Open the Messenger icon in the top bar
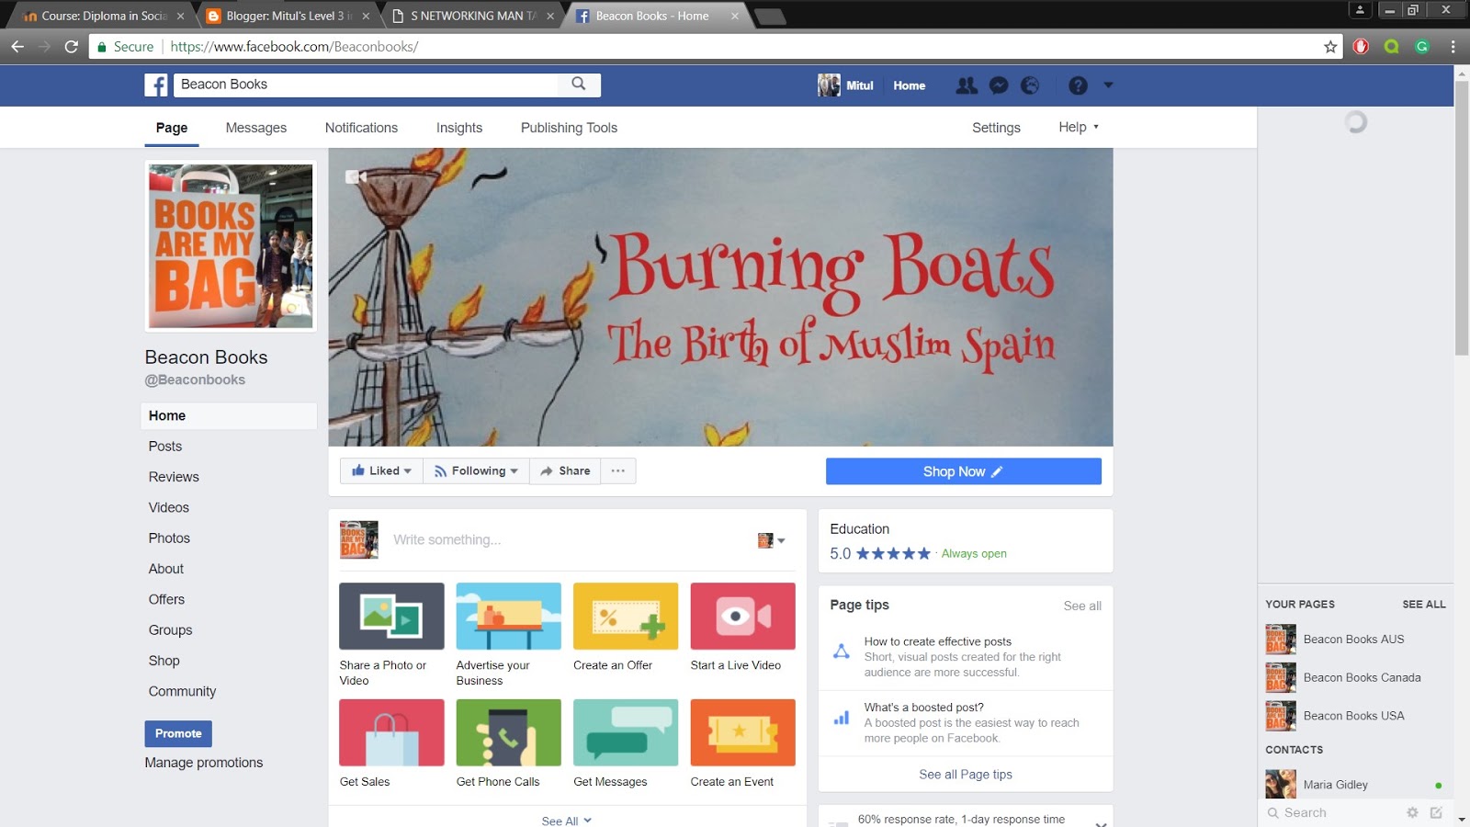This screenshot has width=1470, height=827. (999, 85)
